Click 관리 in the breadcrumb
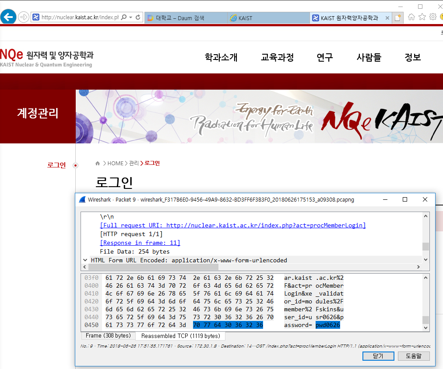 [x=134, y=164]
